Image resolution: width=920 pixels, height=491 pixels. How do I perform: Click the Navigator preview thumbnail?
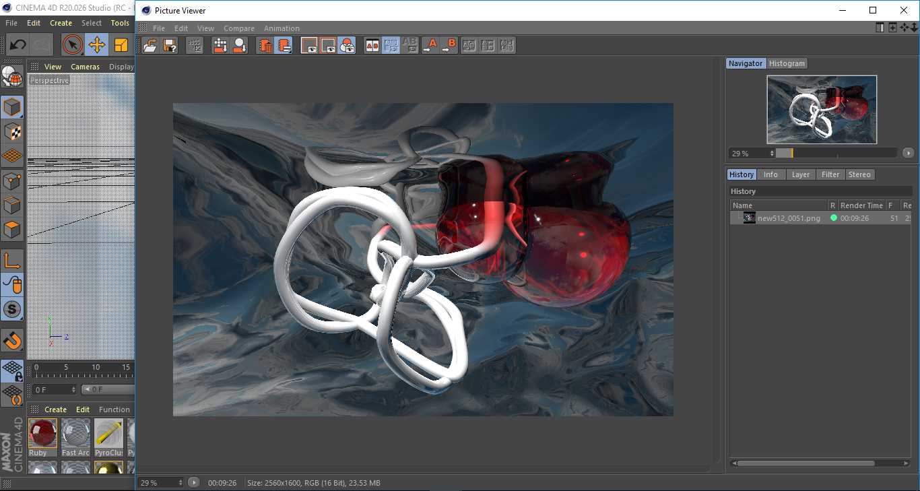(x=822, y=109)
